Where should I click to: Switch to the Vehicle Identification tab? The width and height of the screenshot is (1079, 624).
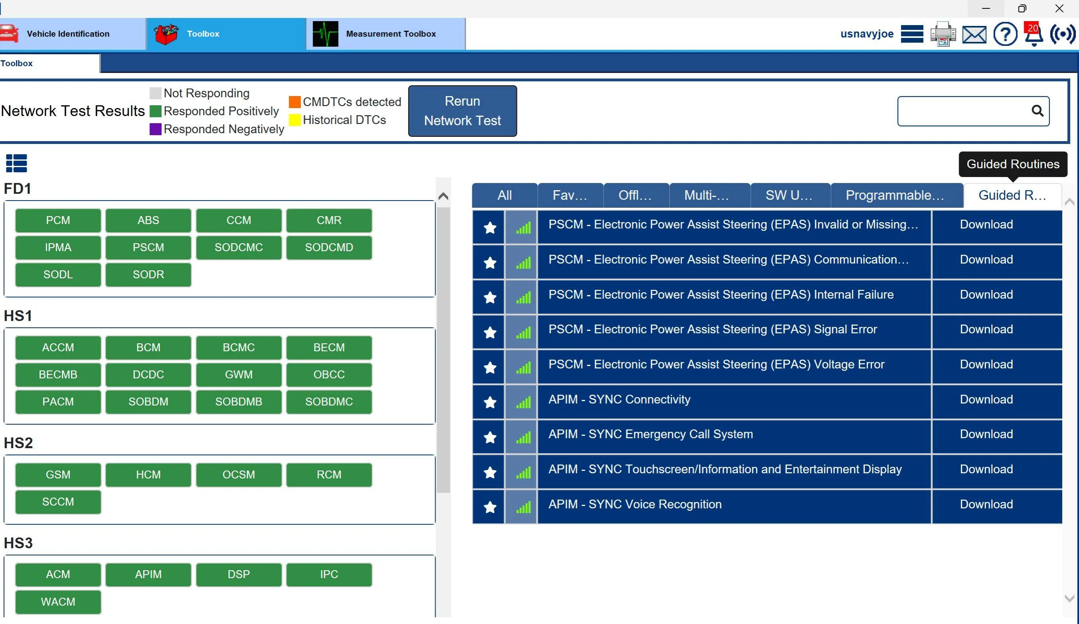pyautogui.click(x=72, y=34)
